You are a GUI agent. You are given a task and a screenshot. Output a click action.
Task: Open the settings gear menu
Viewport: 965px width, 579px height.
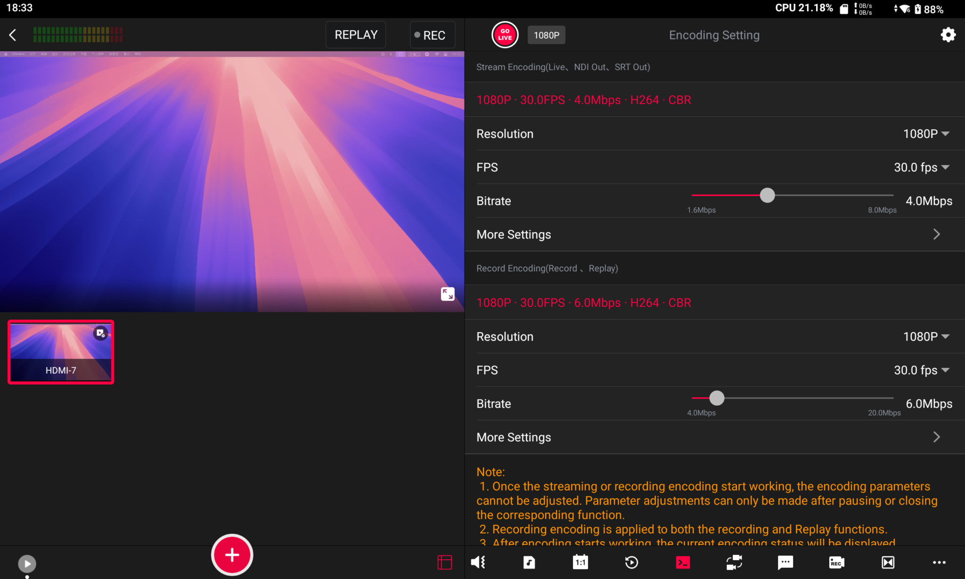[948, 34]
